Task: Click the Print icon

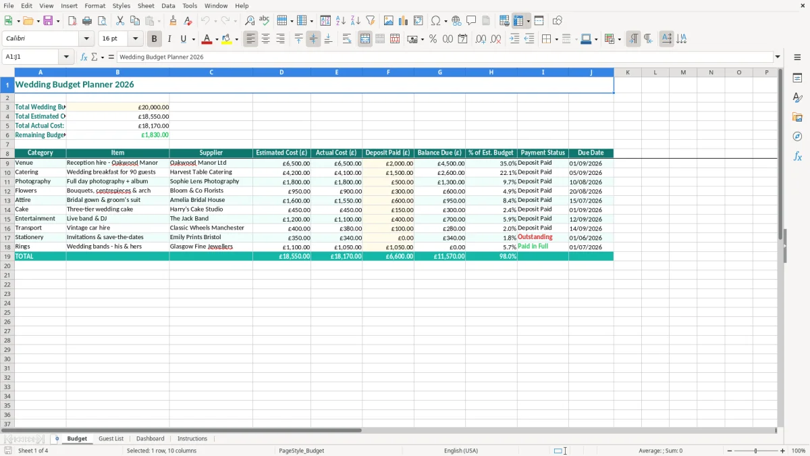Action: pyautogui.click(x=87, y=21)
